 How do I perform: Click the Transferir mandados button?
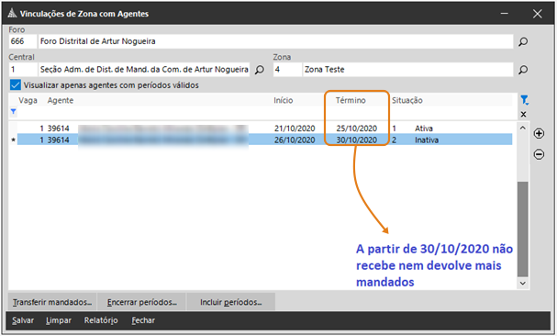coord(52,302)
